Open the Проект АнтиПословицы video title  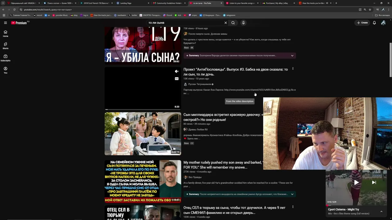click(236, 72)
